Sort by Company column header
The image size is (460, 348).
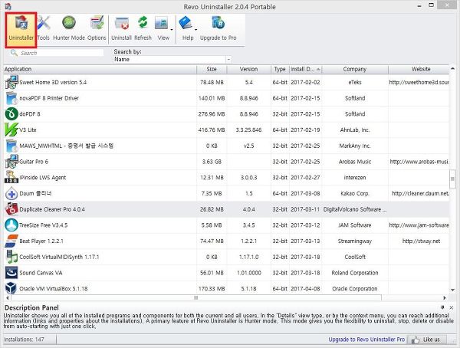pos(355,69)
